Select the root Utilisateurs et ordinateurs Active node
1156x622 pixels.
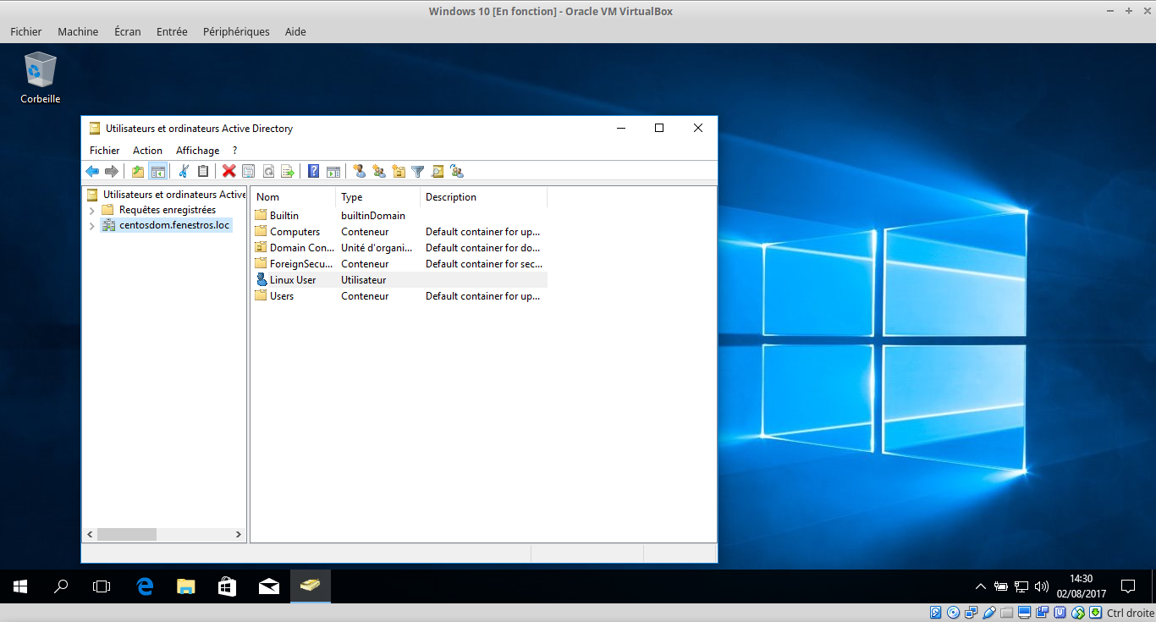click(174, 195)
